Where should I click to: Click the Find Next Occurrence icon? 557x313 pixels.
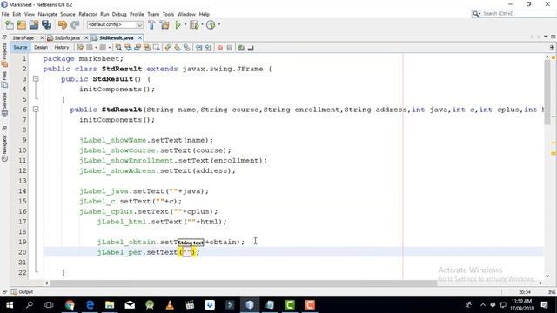[x=138, y=48]
